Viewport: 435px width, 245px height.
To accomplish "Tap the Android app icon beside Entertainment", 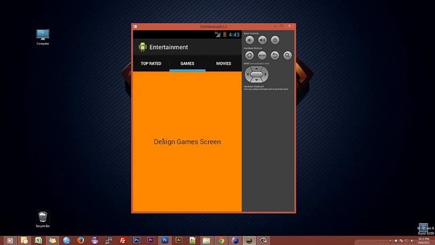I will [143, 47].
